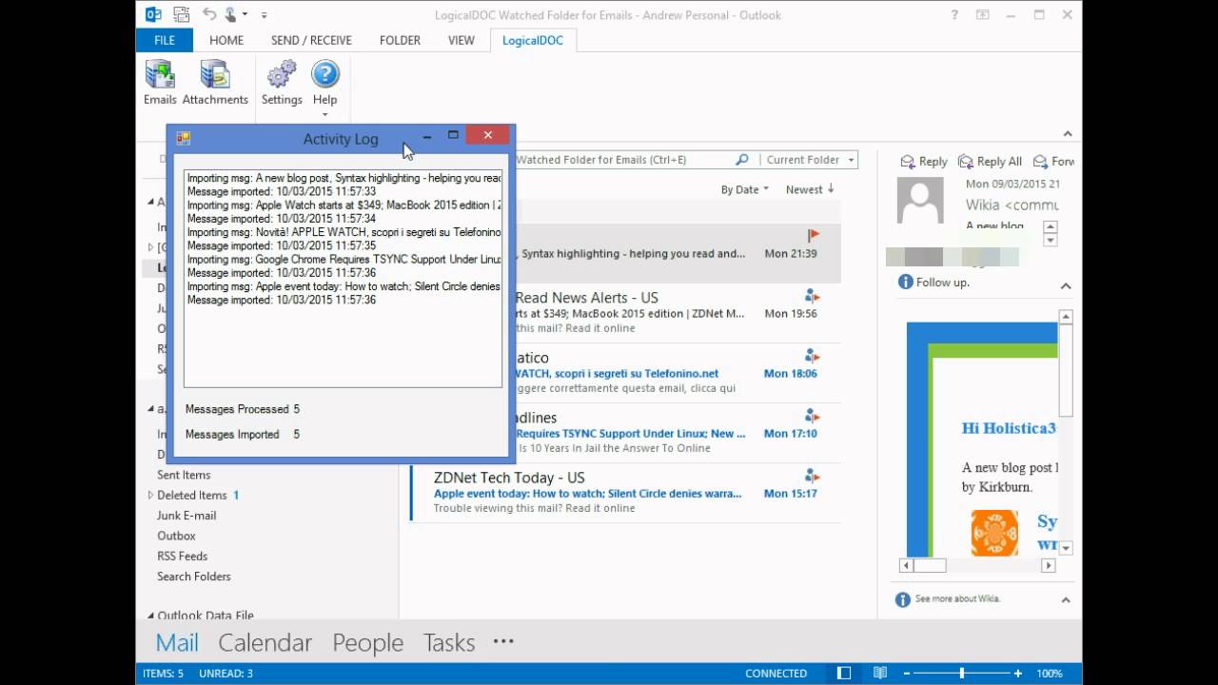Switch to the VIEW ribbon tab

462,40
